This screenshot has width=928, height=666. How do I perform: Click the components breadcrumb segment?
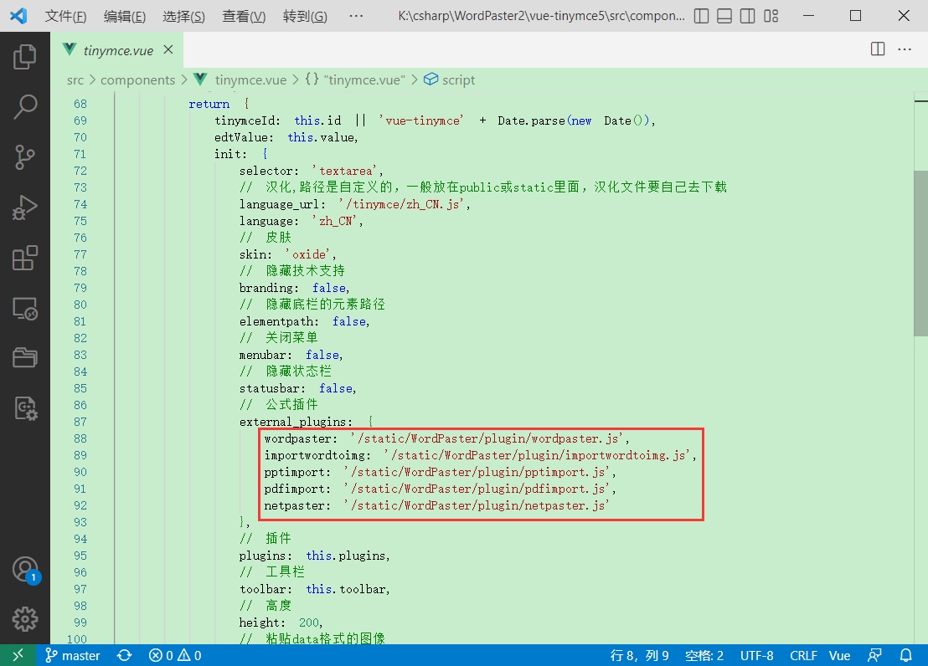coord(137,79)
